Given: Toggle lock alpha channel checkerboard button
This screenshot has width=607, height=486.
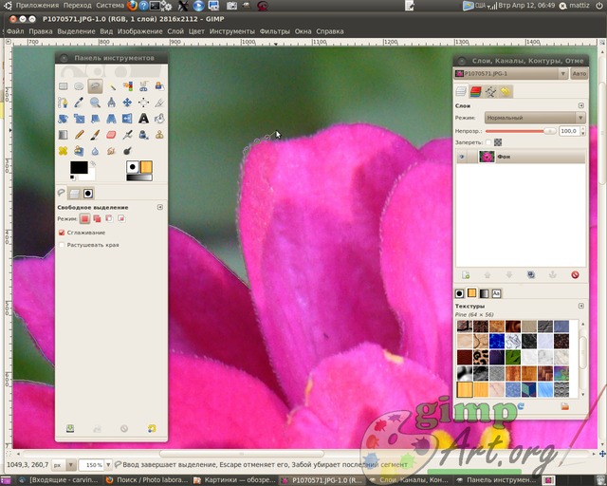Looking at the screenshot, I should pos(498,142).
